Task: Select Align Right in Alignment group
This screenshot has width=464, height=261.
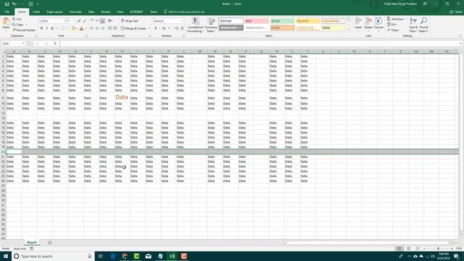Action: 102,28
